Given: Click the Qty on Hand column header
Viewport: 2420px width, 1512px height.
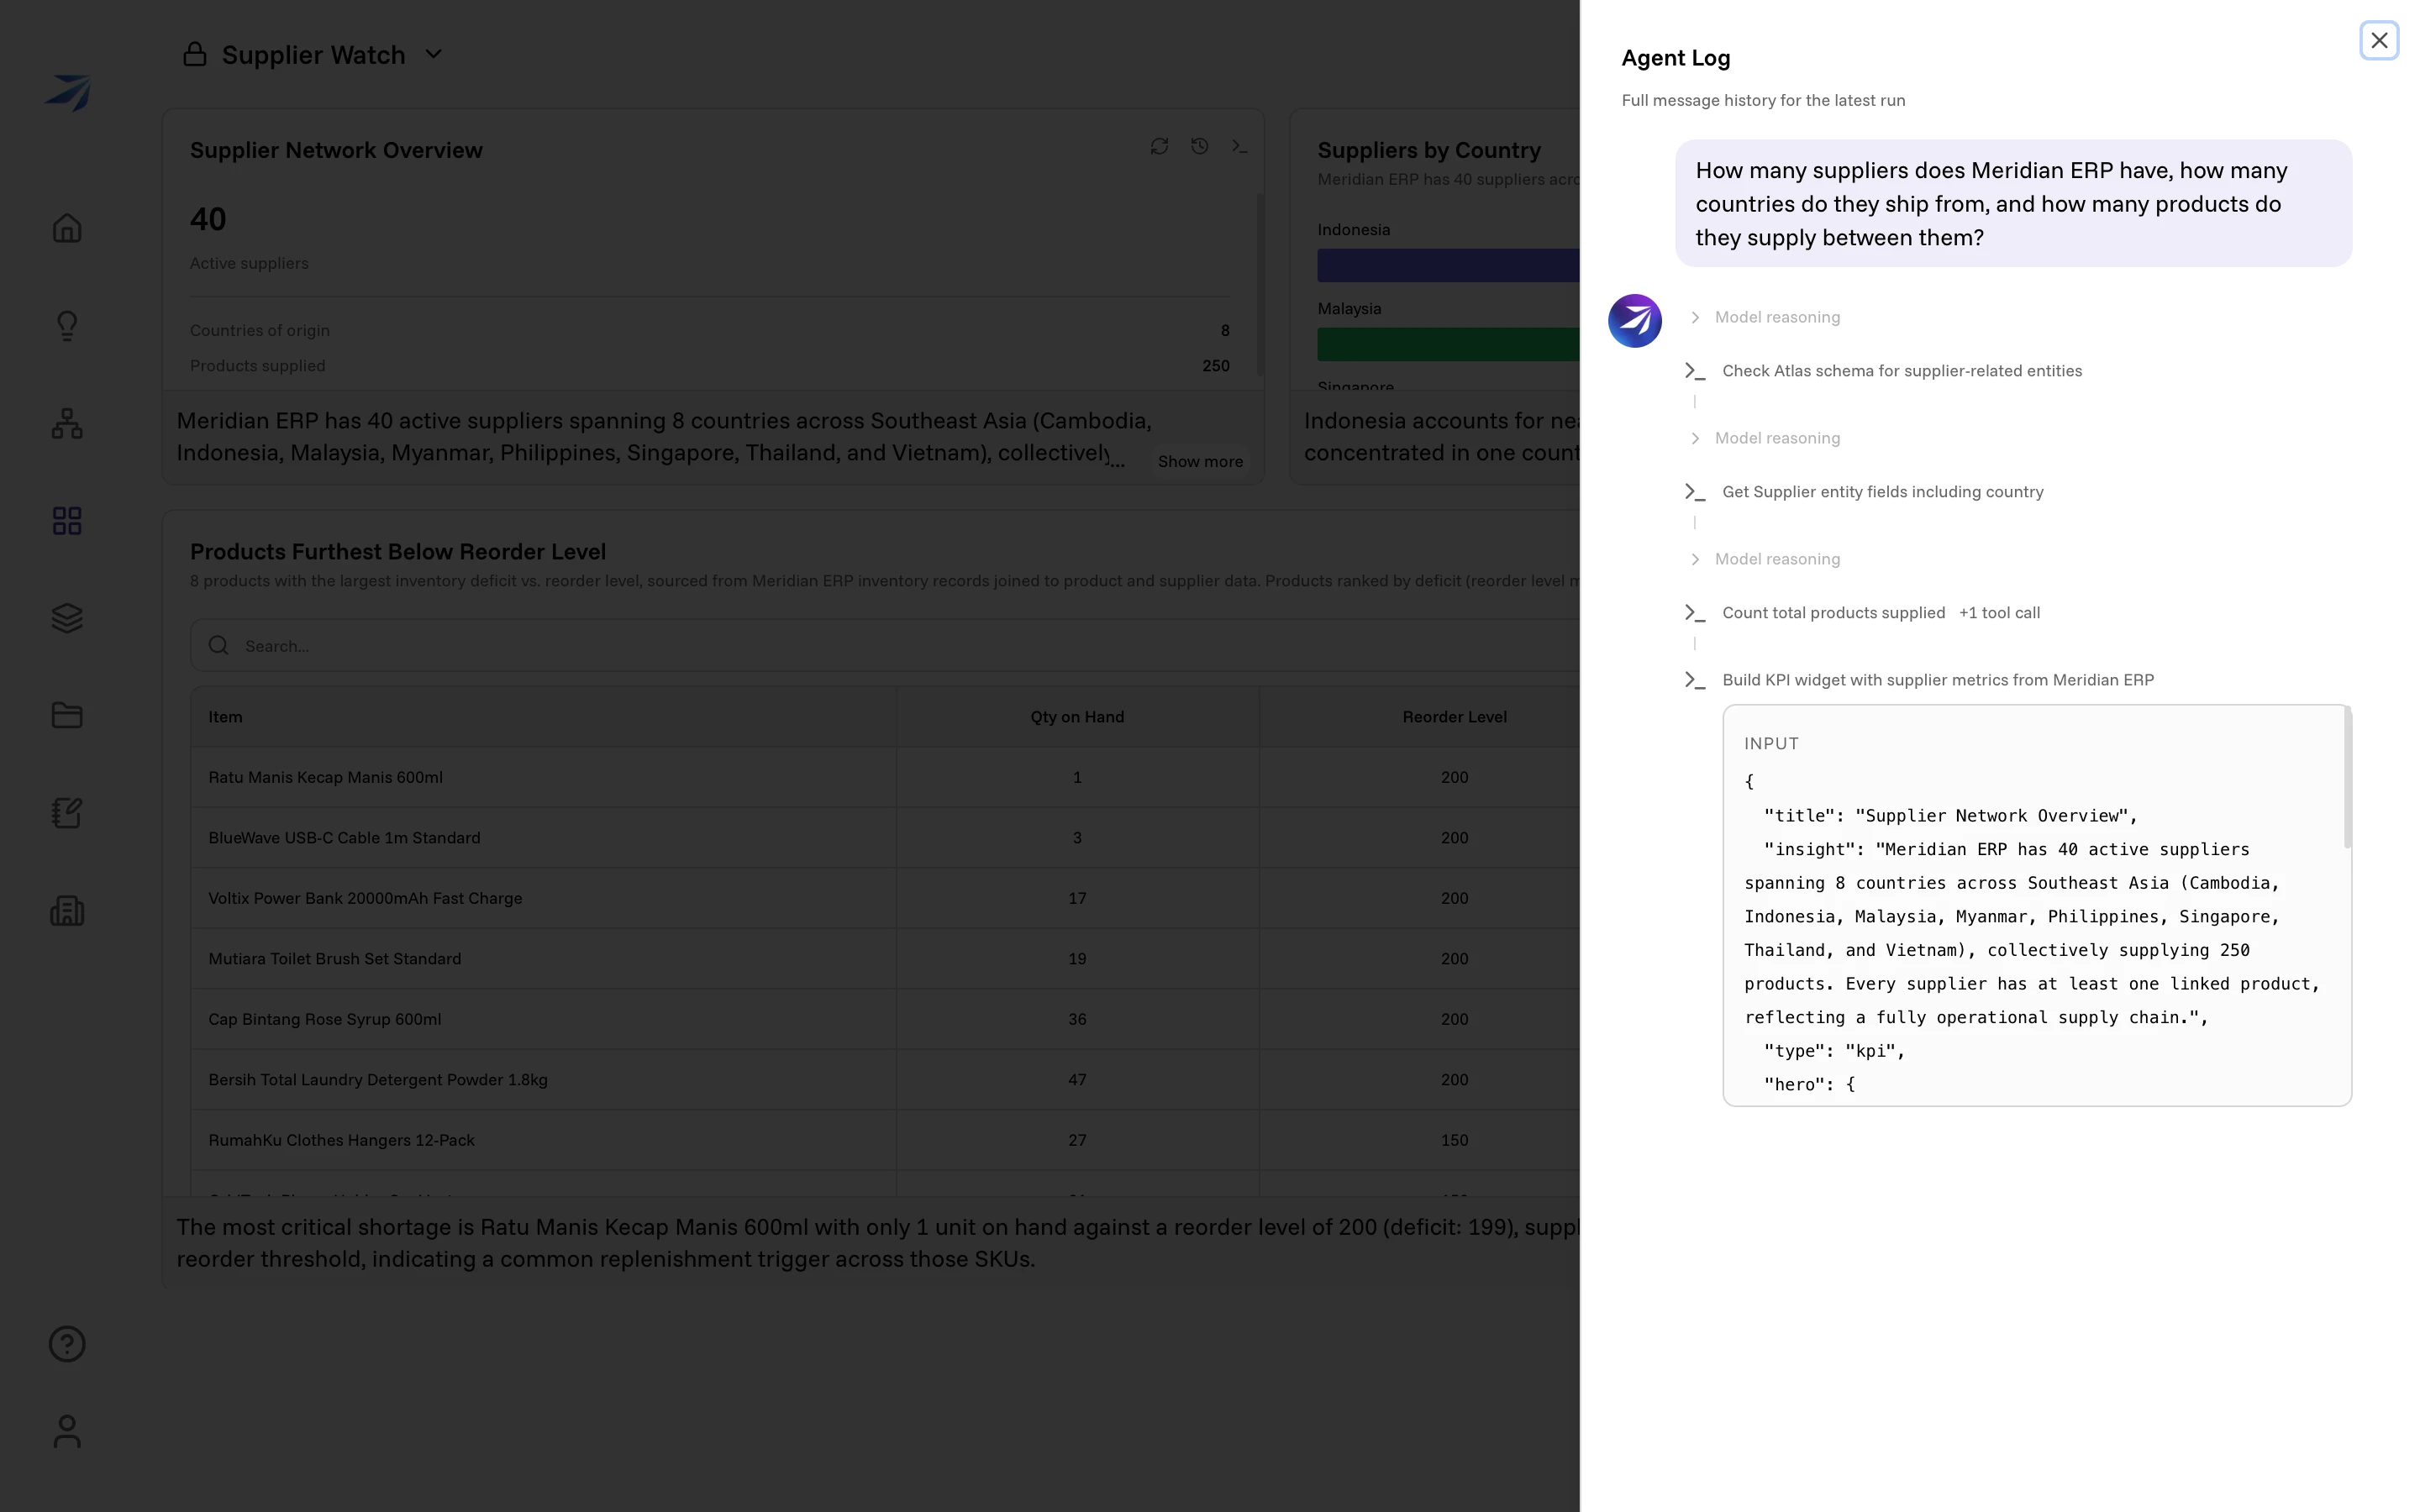Looking at the screenshot, I should (1077, 717).
